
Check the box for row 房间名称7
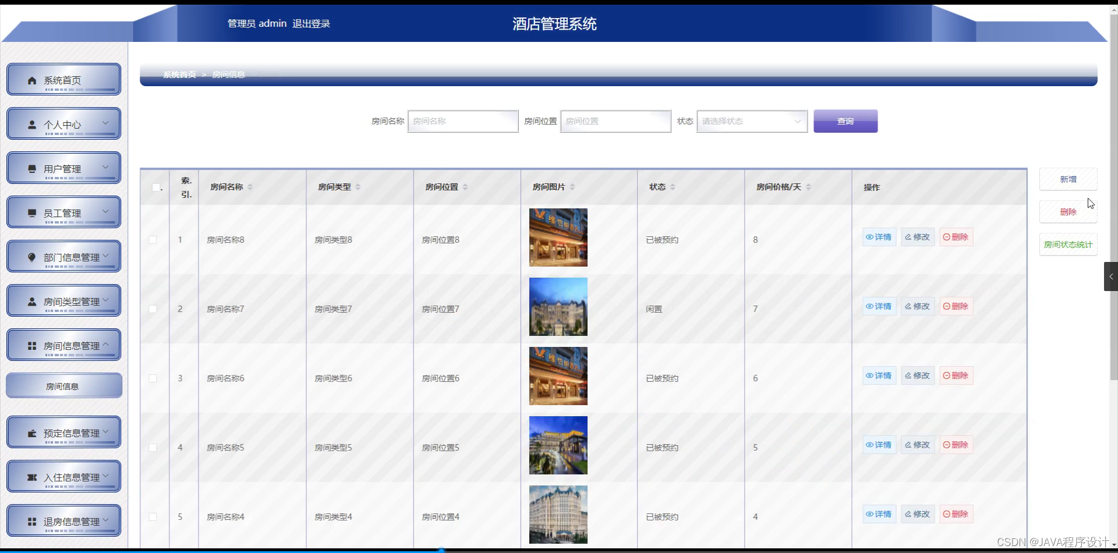point(153,309)
